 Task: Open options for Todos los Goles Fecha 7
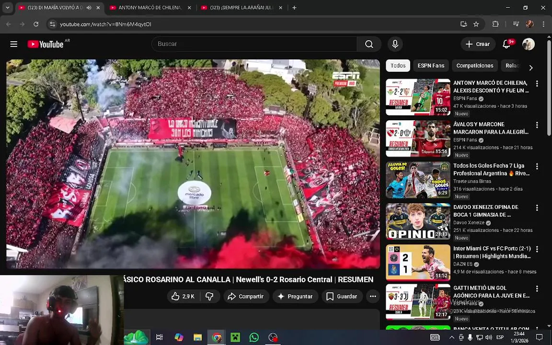[537, 166]
